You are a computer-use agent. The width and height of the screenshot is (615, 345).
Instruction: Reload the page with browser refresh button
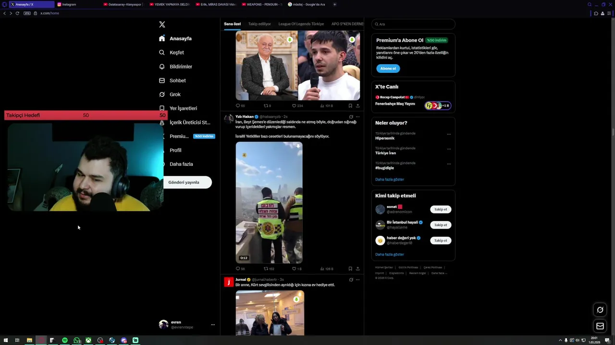[x=17, y=13]
